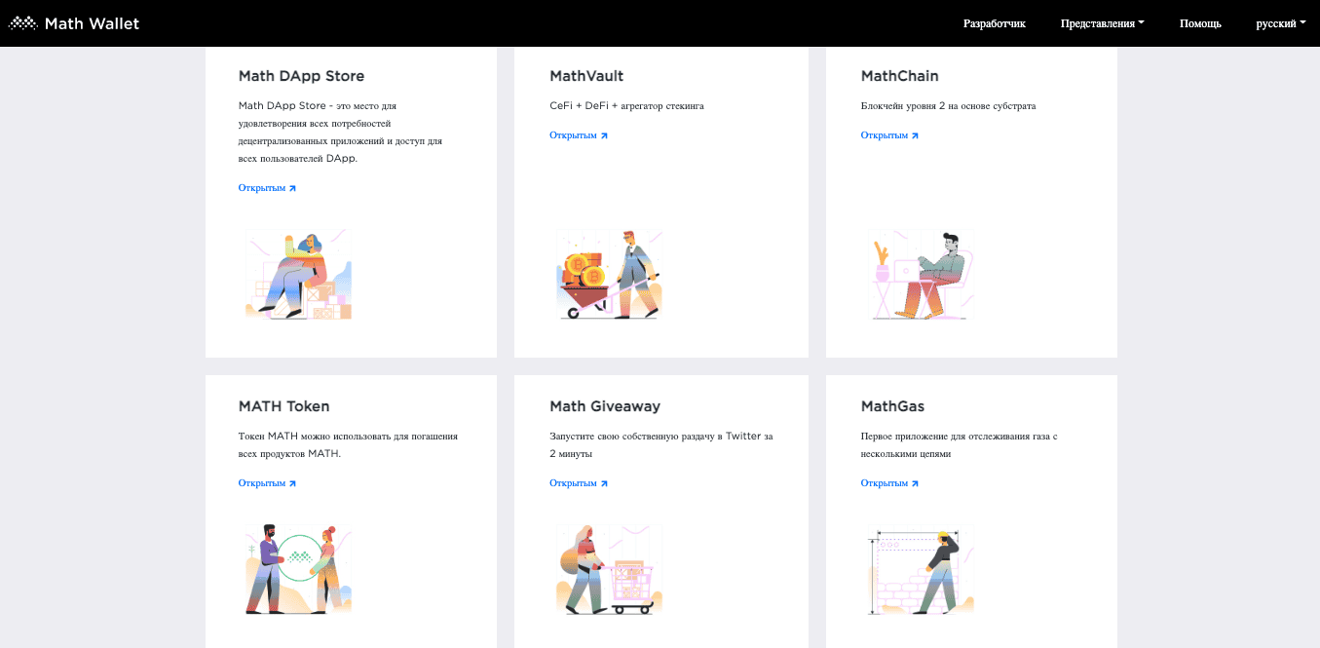Image resolution: width=1320 pixels, height=648 pixels.
Task: Click the Math Giveaway external link arrow icon
Action: click(604, 483)
